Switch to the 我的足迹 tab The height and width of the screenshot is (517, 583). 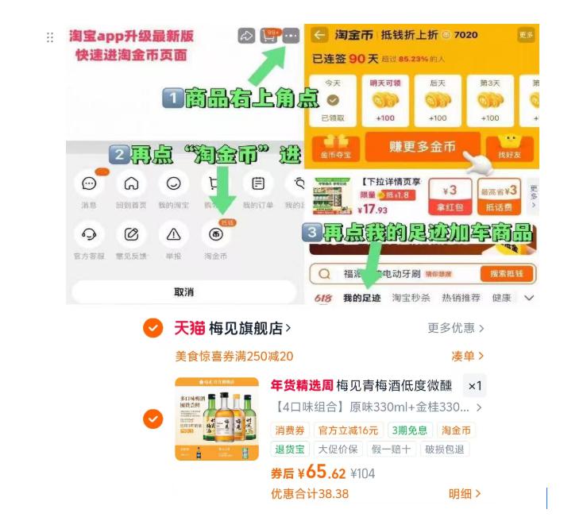pyautogui.click(x=361, y=298)
